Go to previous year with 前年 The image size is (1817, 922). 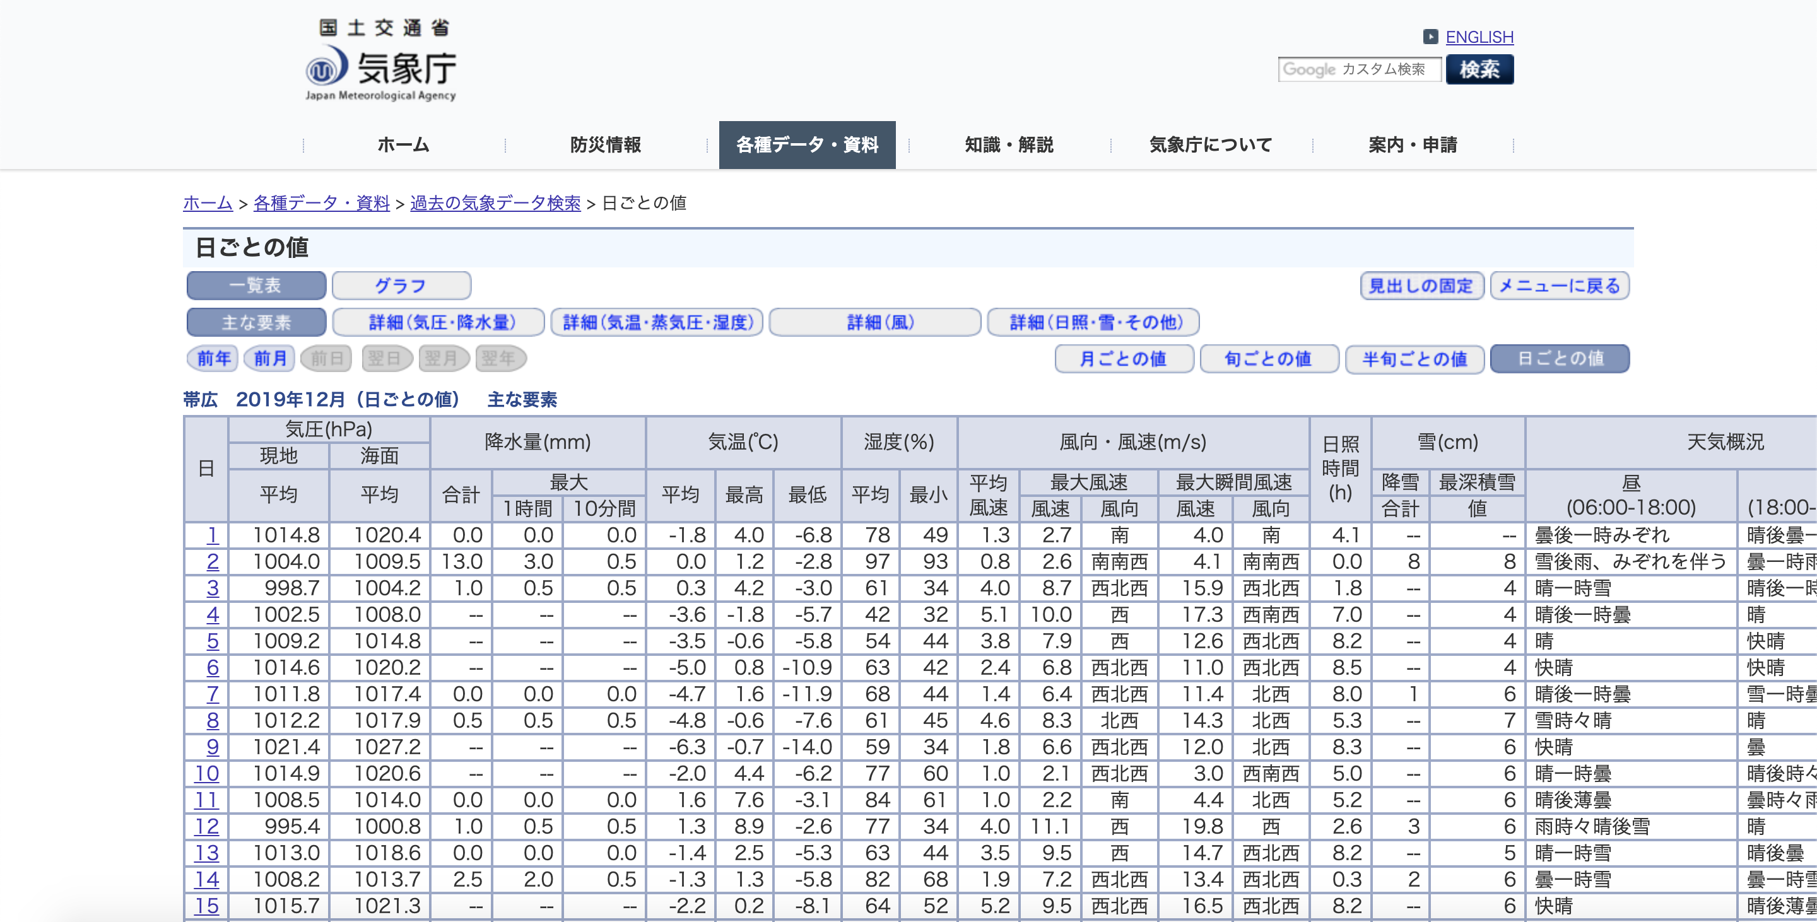[213, 358]
